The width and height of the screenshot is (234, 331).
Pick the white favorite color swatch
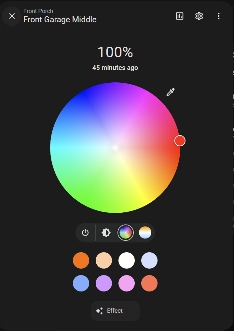click(127, 260)
